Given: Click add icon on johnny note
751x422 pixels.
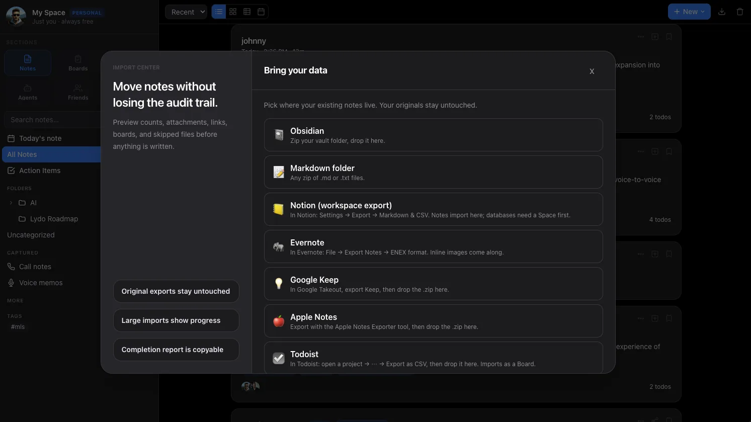Looking at the screenshot, I should point(655,37).
